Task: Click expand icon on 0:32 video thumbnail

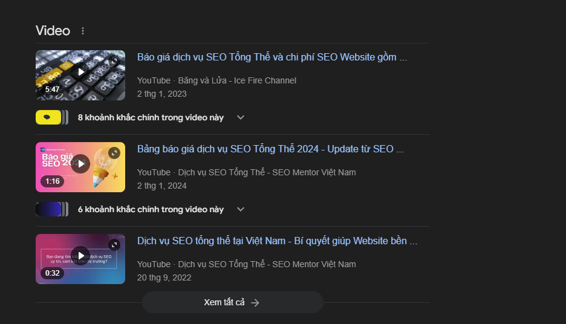Action: [x=114, y=245]
